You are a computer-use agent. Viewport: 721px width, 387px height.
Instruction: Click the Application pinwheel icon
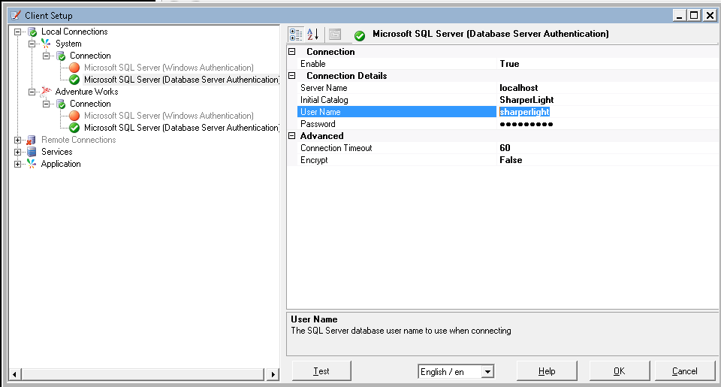[x=32, y=164]
